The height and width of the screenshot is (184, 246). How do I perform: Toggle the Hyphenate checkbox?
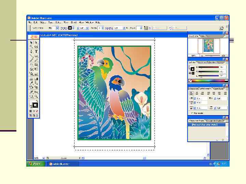click(x=192, y=113)
